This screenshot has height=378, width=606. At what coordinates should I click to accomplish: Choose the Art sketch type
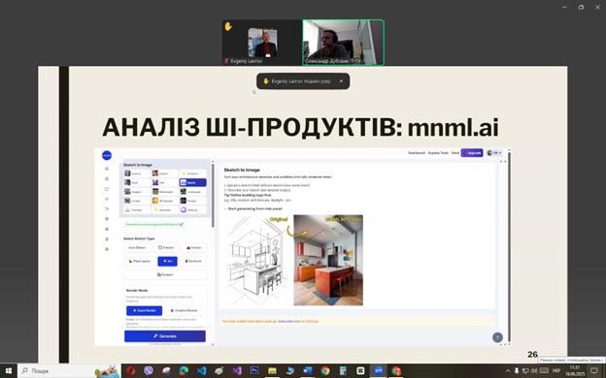point(167,261)
